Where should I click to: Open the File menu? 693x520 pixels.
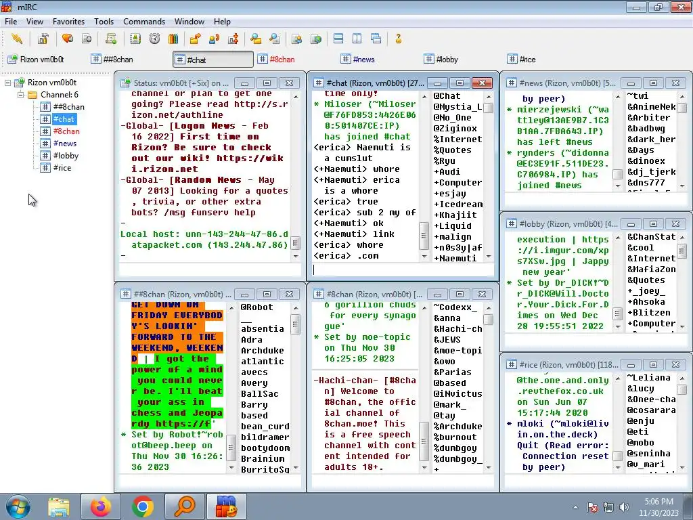11,22
